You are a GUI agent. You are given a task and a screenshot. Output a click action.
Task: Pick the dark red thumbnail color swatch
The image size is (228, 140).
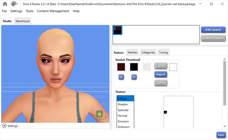click(121, 67)
